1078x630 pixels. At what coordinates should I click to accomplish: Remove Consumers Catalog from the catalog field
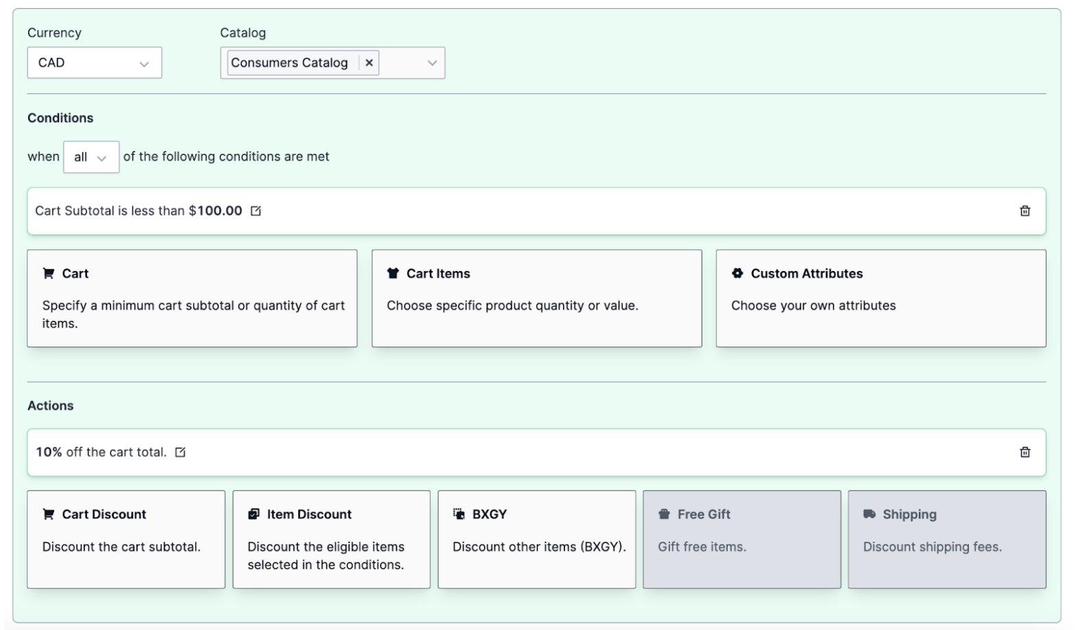[369, 63]
